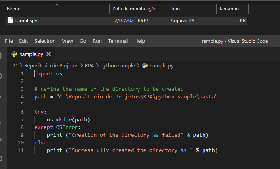Open the File menu
This screenshot has width=280, height=169.
pyautogui.click(x=9, y=41)
